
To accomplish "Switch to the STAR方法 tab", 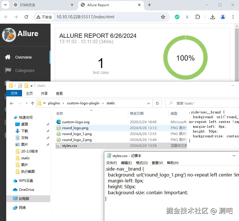I will coord(44,5).
